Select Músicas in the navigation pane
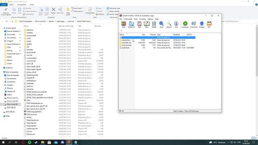Screen dimensions: 258x145 (x=10, y=88)
